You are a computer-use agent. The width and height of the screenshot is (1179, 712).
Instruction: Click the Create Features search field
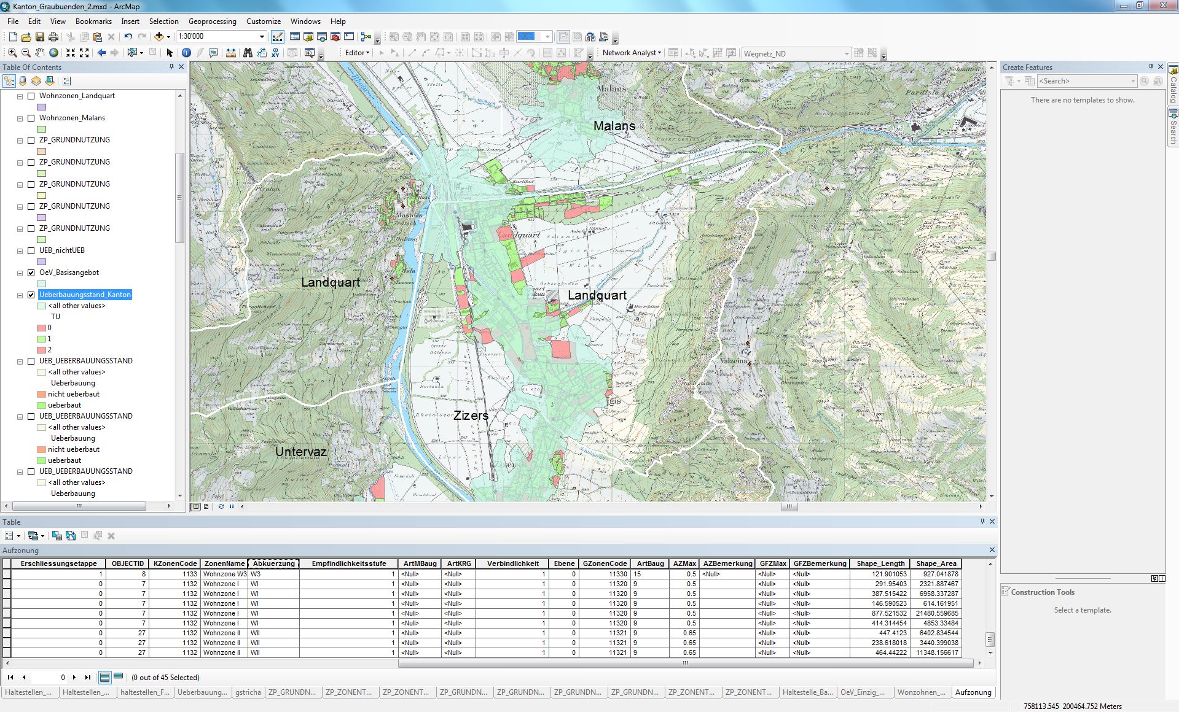point(1085,81)
